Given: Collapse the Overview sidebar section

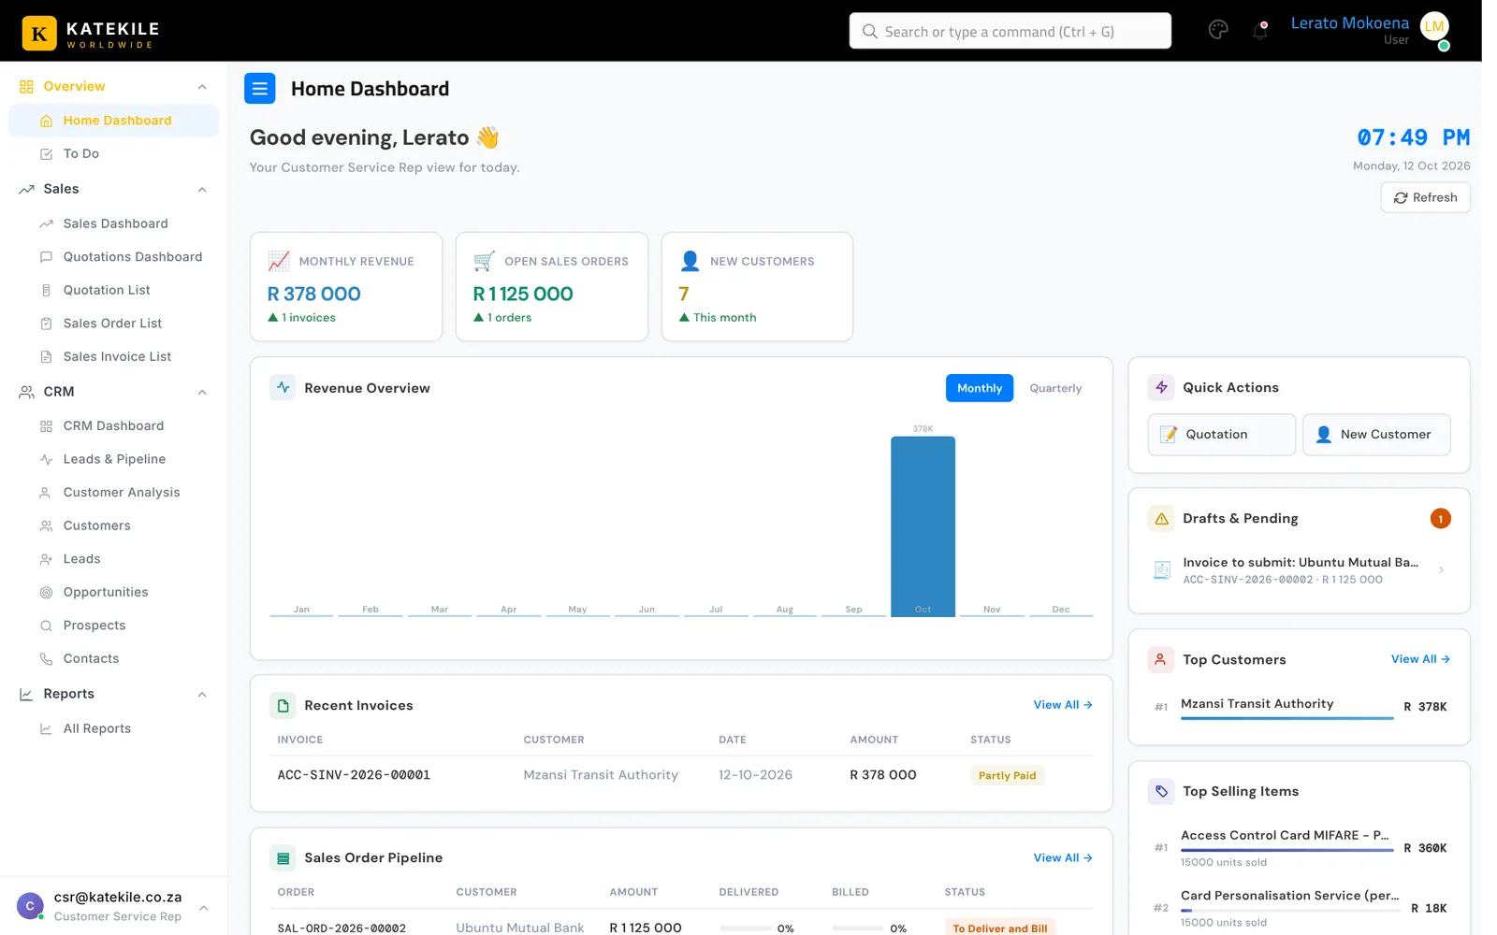Looking at the screenshot, I should click(x=202, y=87).
